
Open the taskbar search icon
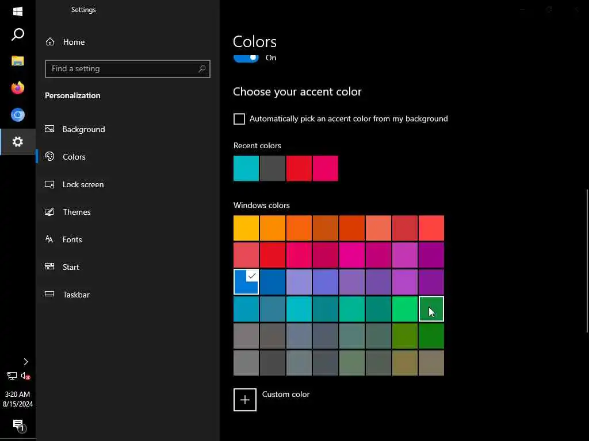18,35
